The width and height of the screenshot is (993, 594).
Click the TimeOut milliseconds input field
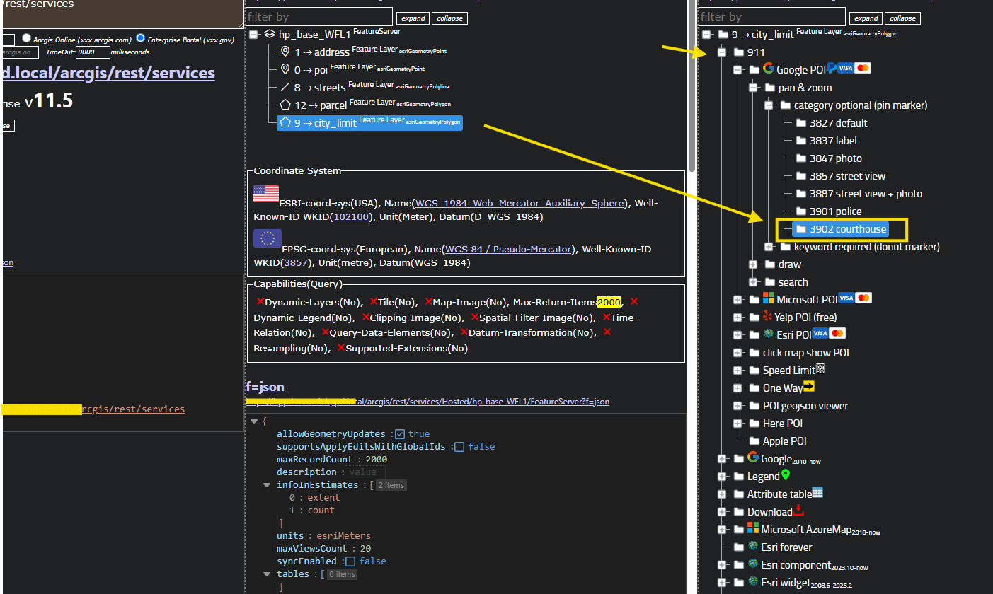click(x=93, y=52)
